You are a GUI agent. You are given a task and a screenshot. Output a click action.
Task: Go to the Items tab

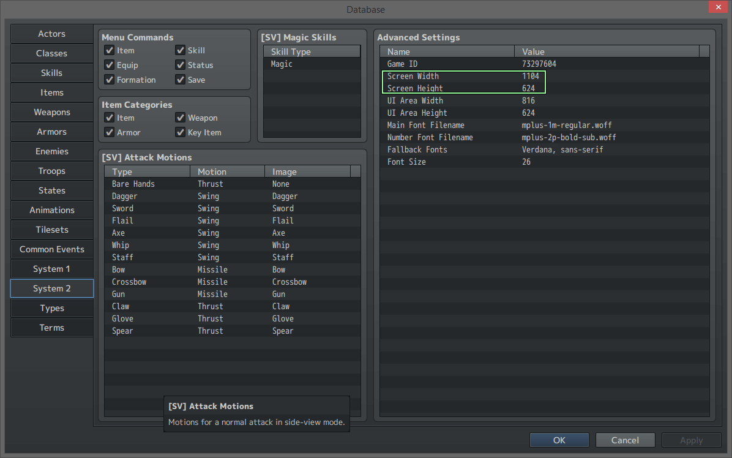click(x=52, y=92)
